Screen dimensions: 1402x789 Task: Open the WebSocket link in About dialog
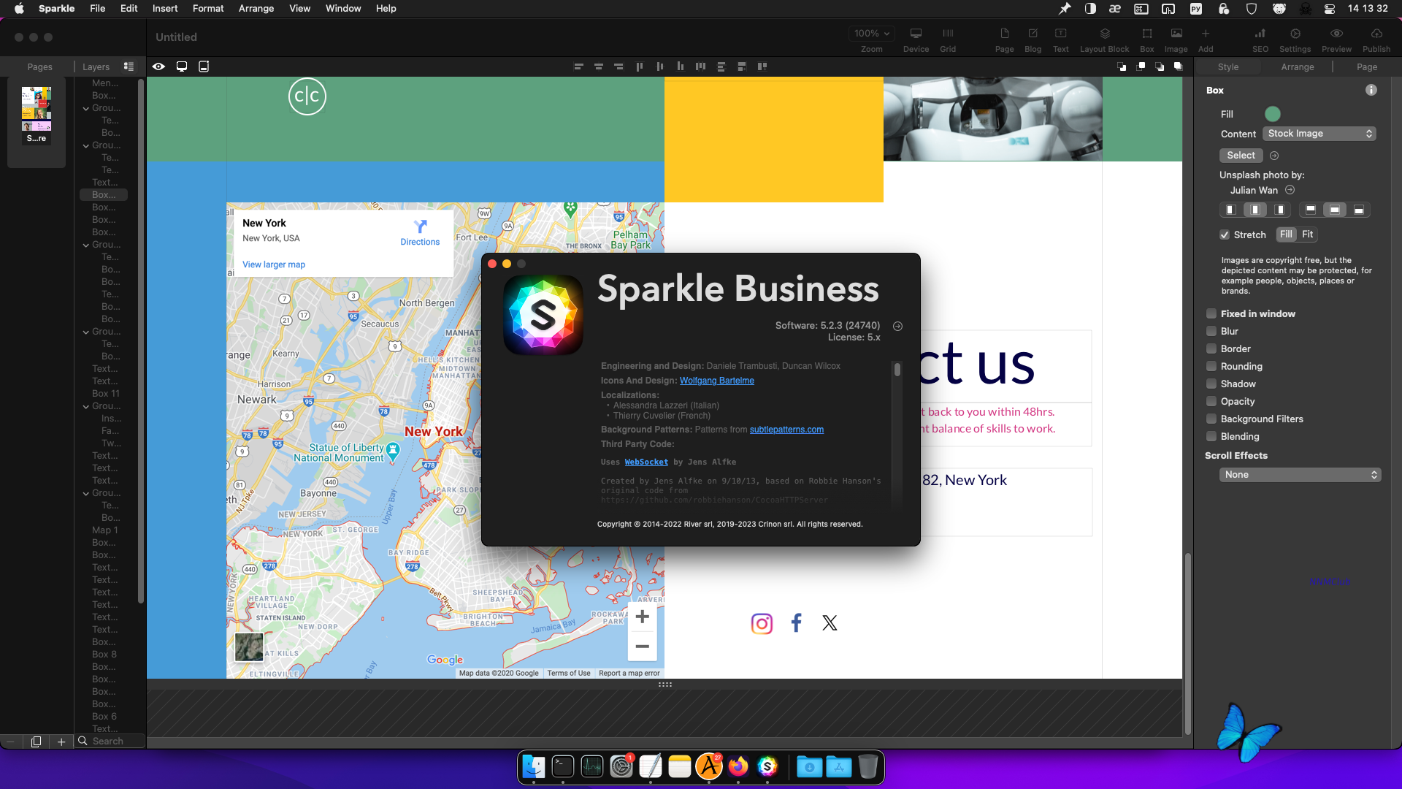coord(646,462)
